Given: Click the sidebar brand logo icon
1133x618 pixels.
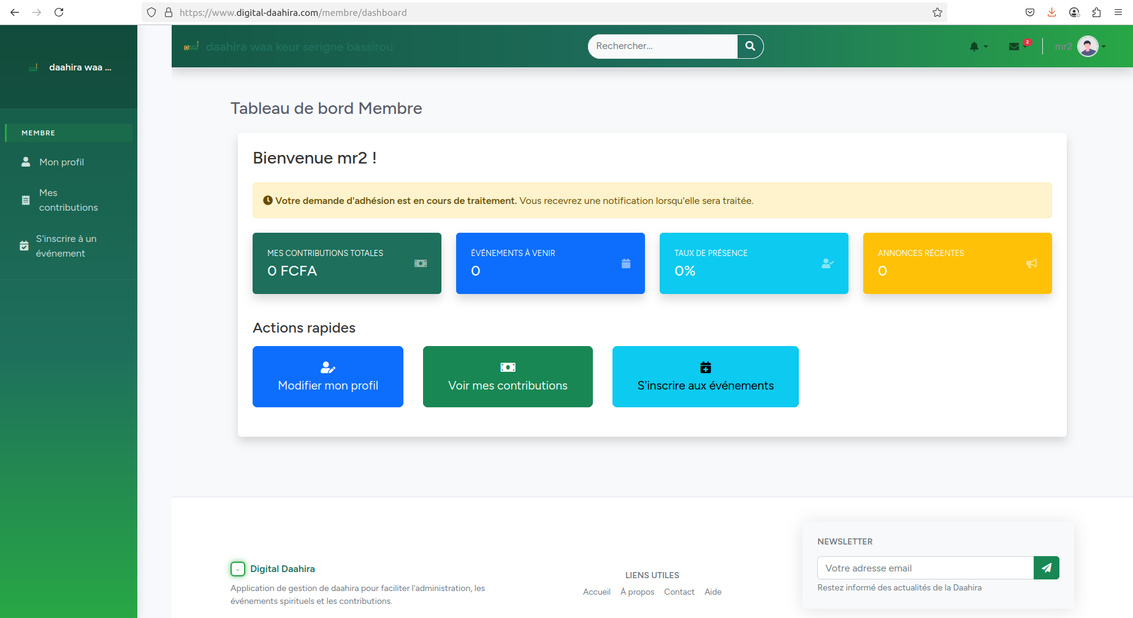Looking at the screenshot, I should (x=33, y=67).
